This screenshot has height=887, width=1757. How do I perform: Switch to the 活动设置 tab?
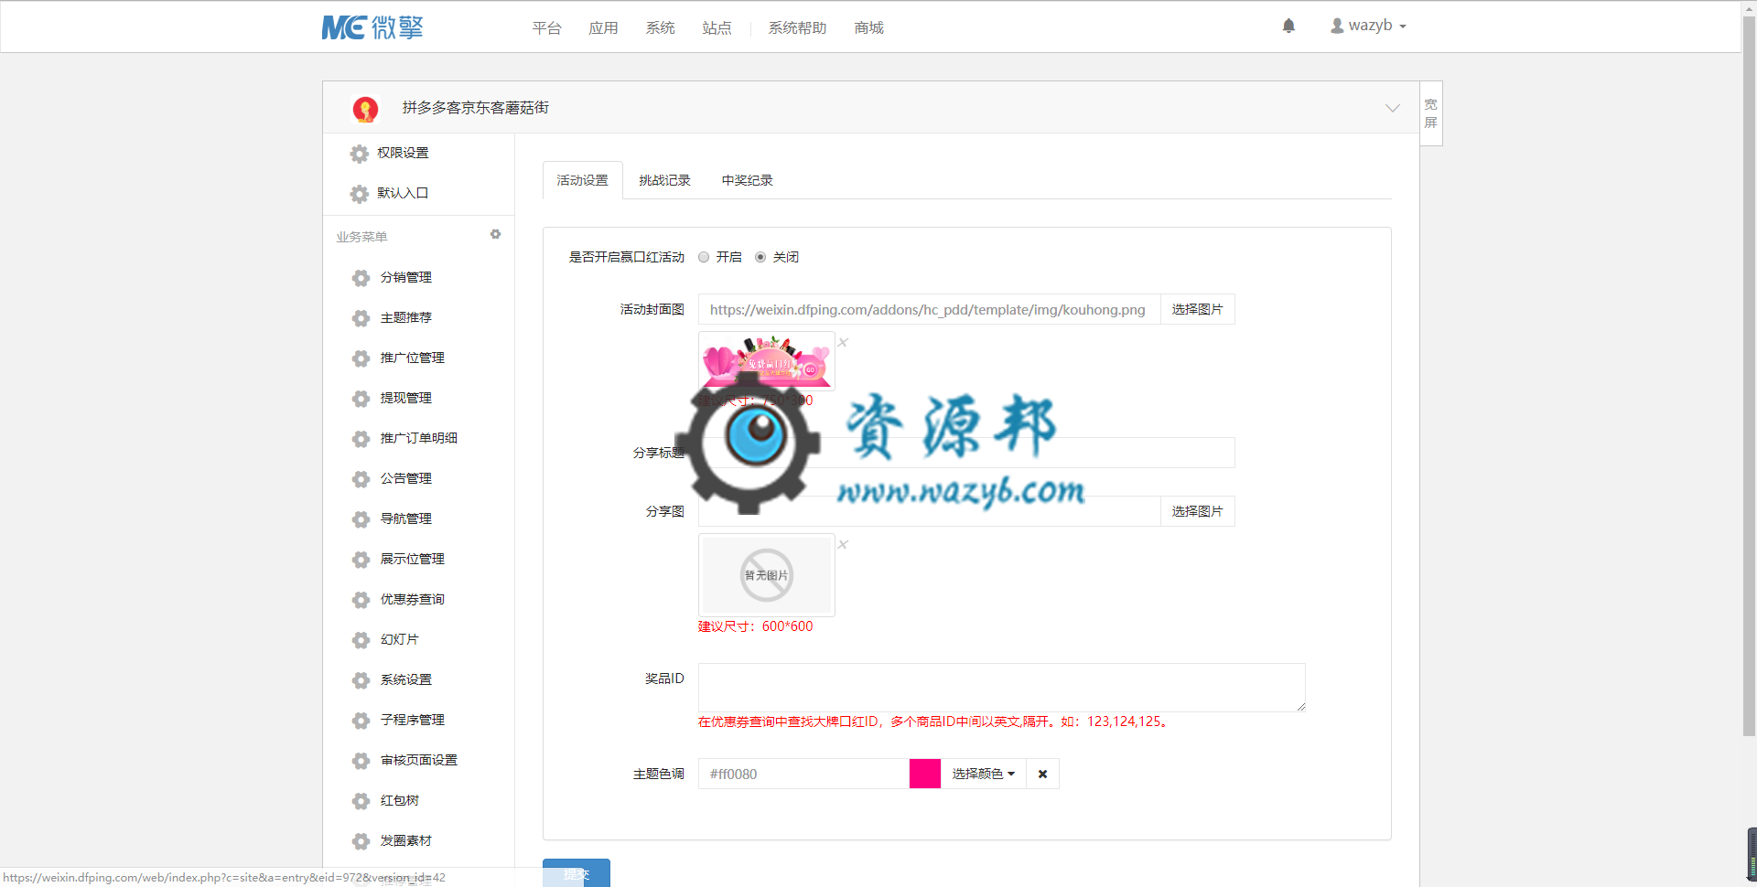point(582,180)
